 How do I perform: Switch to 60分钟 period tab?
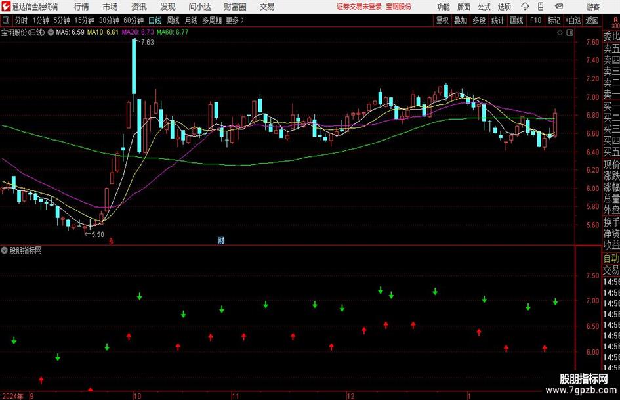[133, 20]
